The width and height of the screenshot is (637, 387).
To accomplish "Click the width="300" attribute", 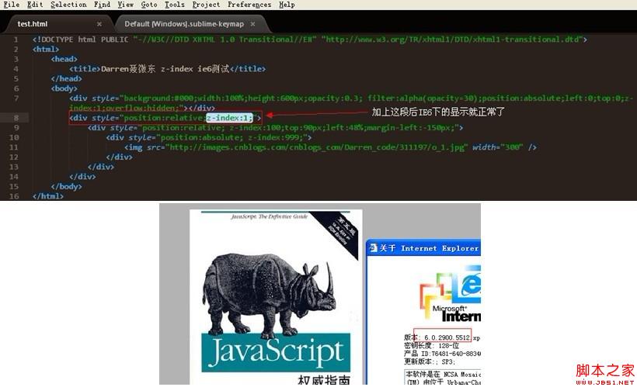I will point(498,147).
